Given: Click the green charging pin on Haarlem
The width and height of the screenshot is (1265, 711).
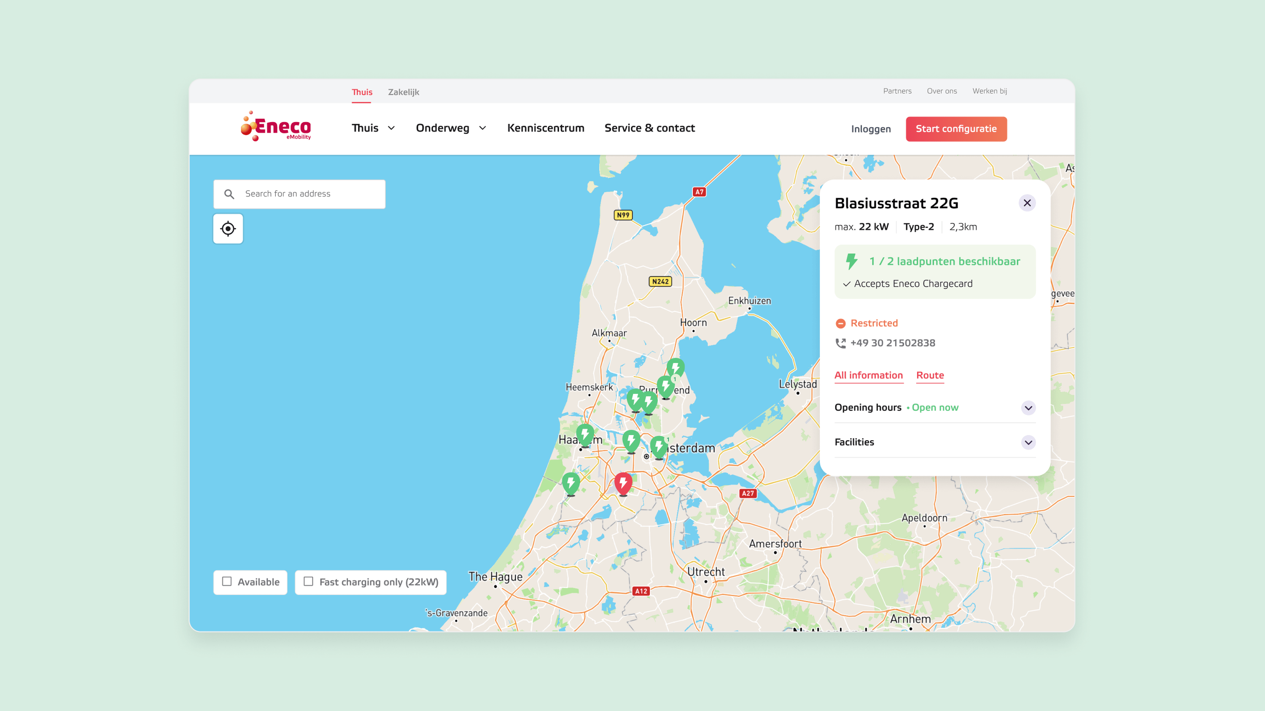Looking at the screenshot, I should click(585, 435).
